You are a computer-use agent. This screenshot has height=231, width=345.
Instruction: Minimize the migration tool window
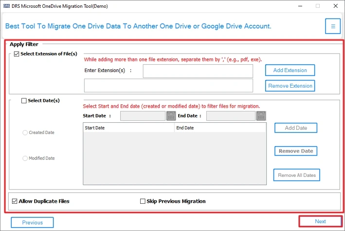300,6
